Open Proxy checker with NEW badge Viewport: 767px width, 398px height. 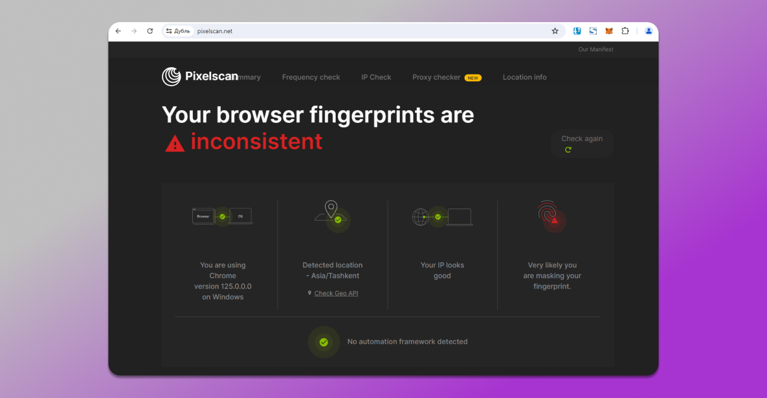coord(436,77)
